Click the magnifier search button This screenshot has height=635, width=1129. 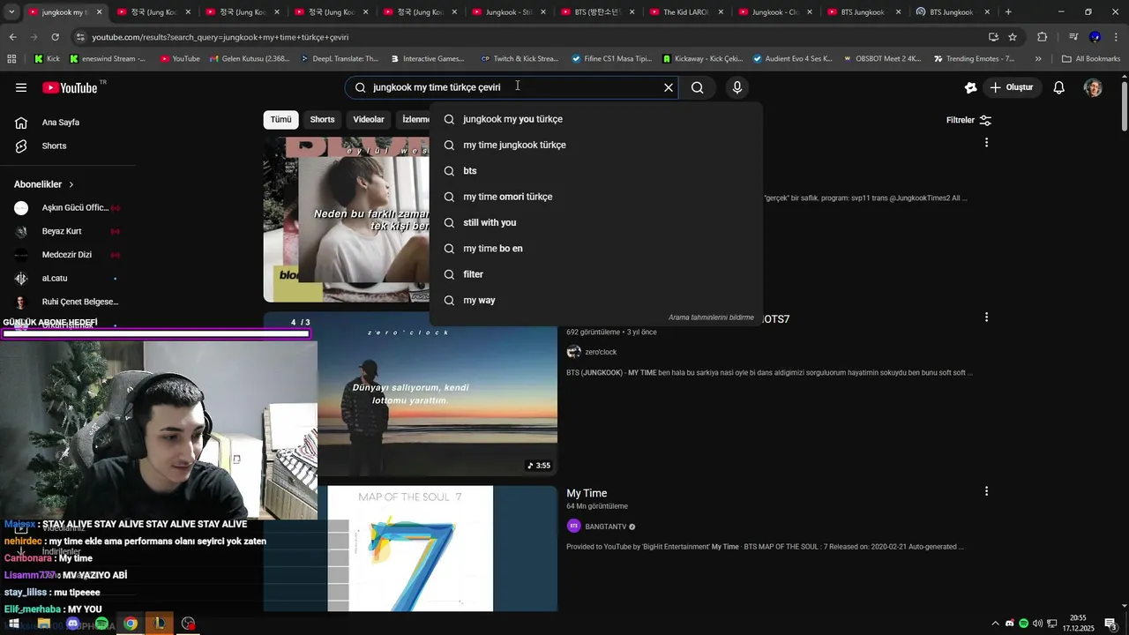pos(698,87)
